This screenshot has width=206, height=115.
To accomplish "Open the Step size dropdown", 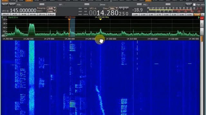I will tap(113, 8).
